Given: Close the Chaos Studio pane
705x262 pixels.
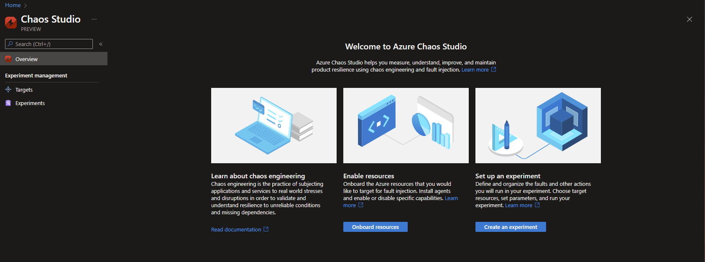Looking at the screenshot, I should pyautogui.click(x=690, y=19).
